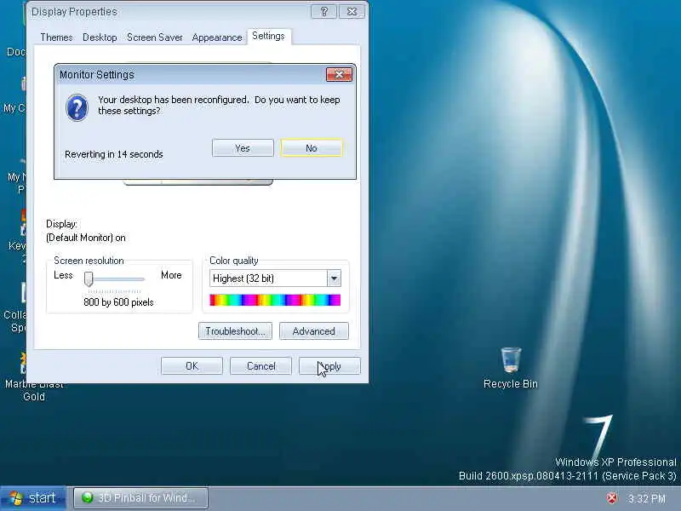Confirm with the OK button
Viewport: 681px width, 511px height.
192,366
